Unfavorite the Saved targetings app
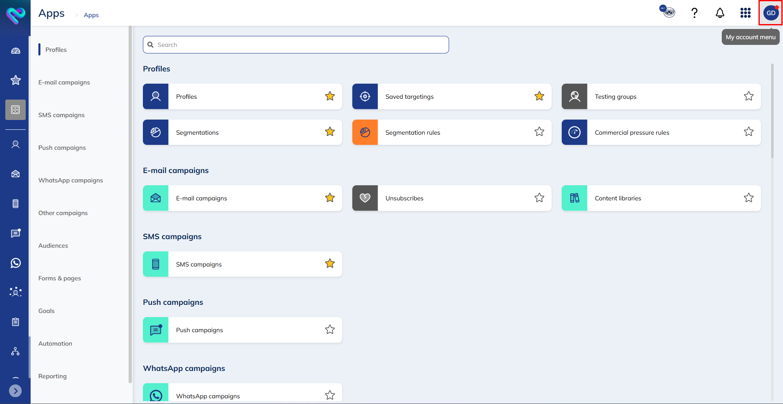783x404 pixels. (539, 96)
